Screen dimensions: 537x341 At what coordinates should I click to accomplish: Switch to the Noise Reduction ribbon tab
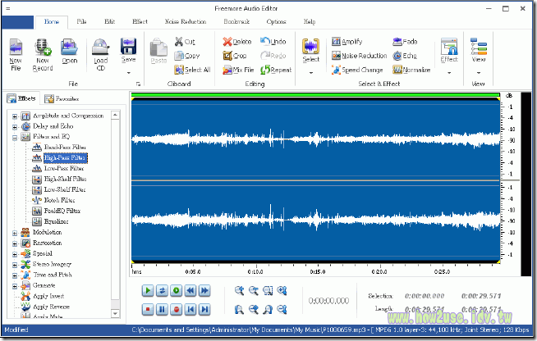click(x=185, y=21)
